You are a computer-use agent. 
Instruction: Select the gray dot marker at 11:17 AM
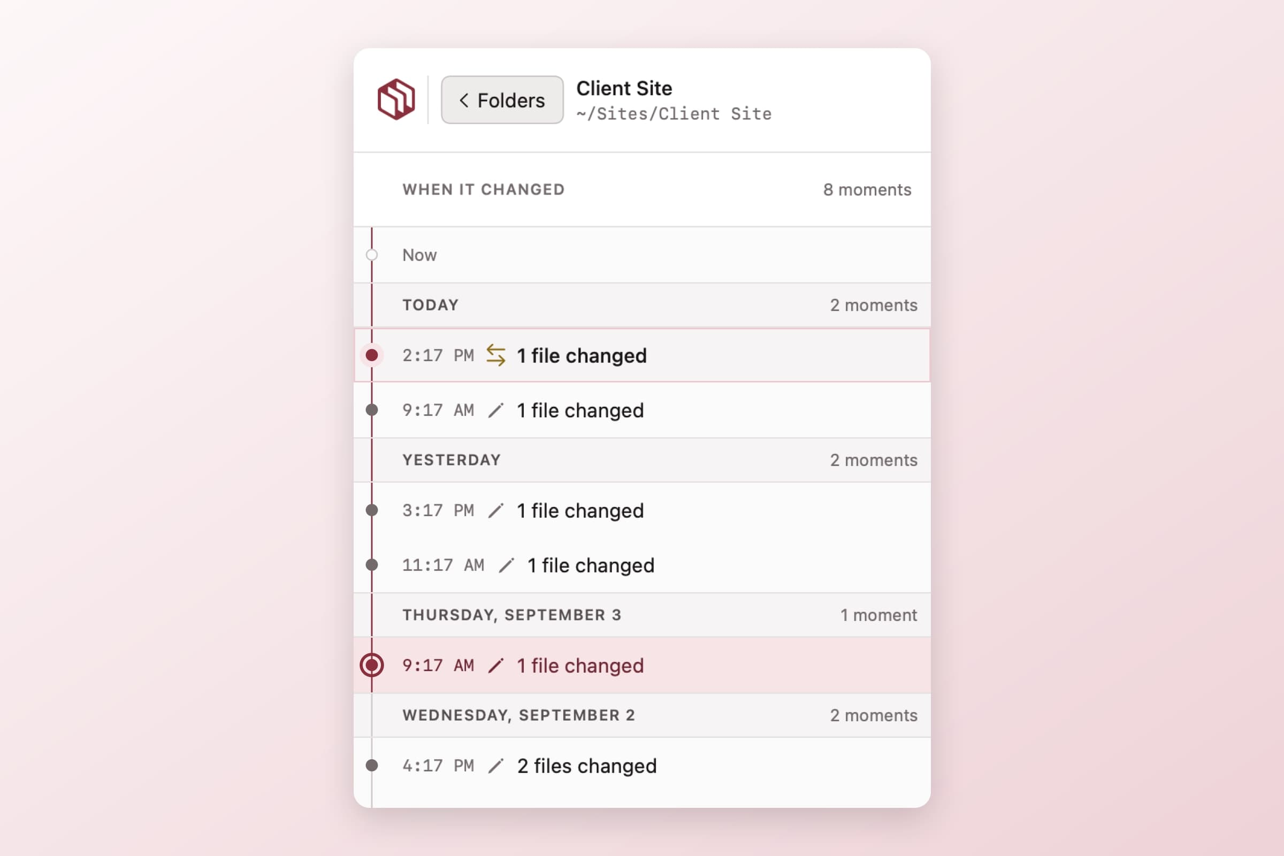click(372, 565)
